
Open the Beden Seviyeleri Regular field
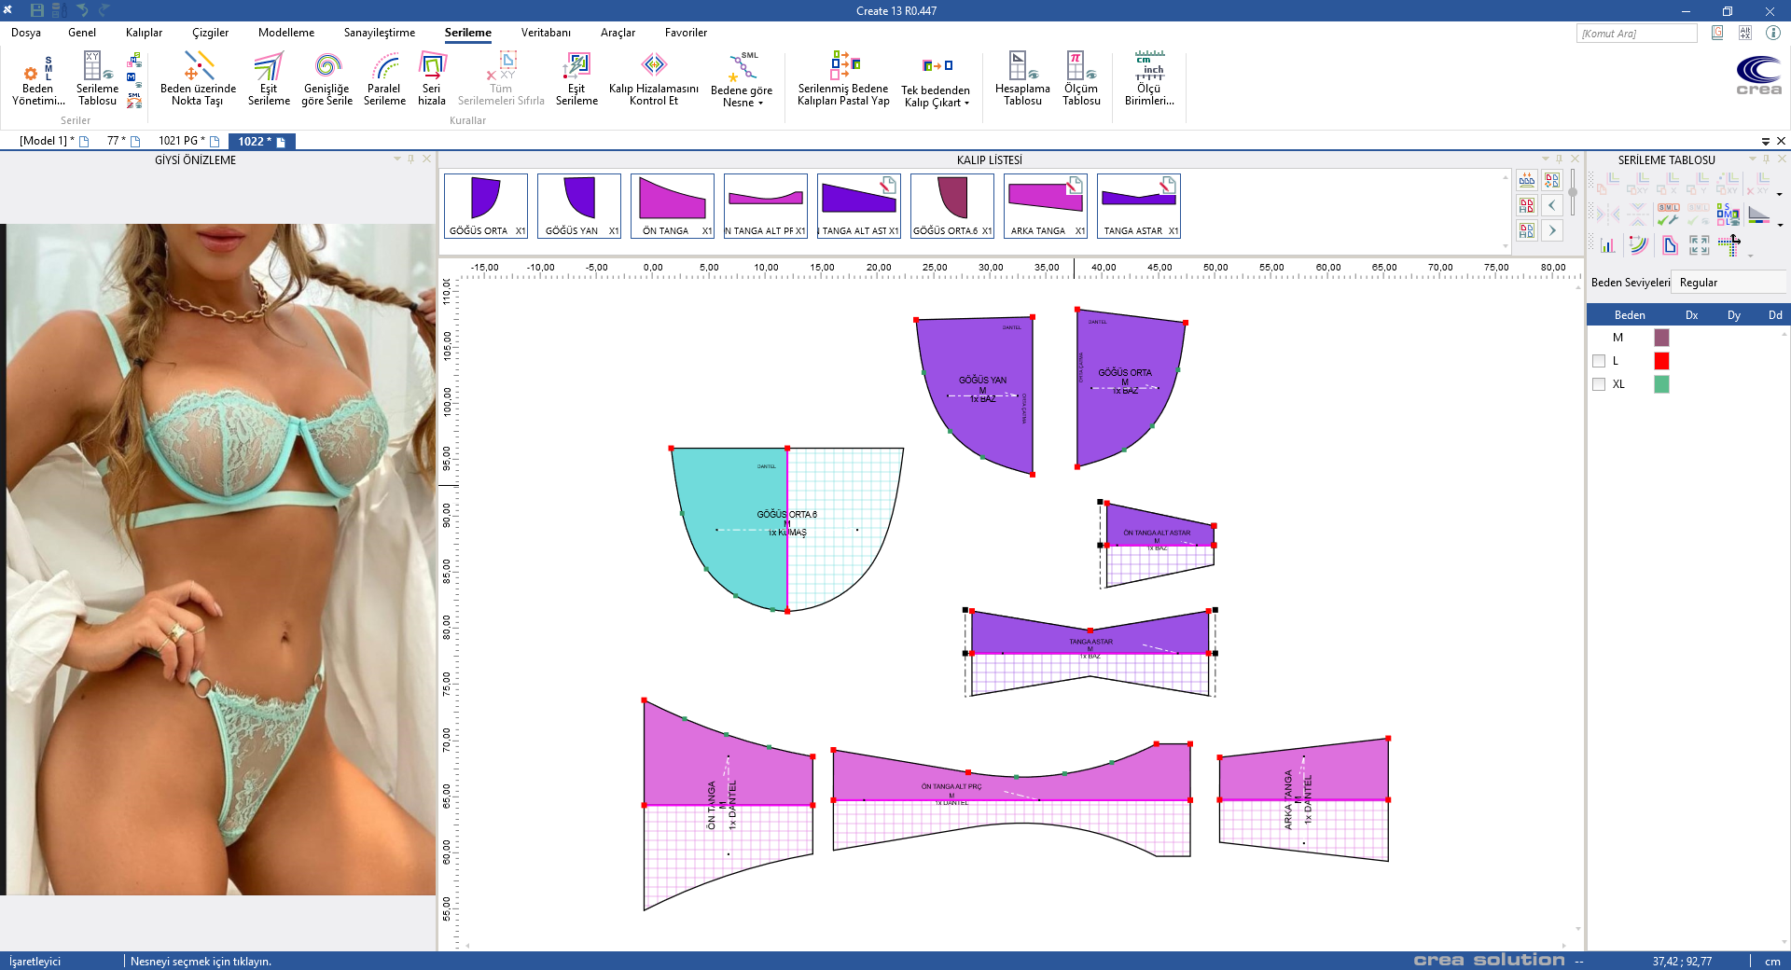pyautogui.click(x=1726, y=283)
